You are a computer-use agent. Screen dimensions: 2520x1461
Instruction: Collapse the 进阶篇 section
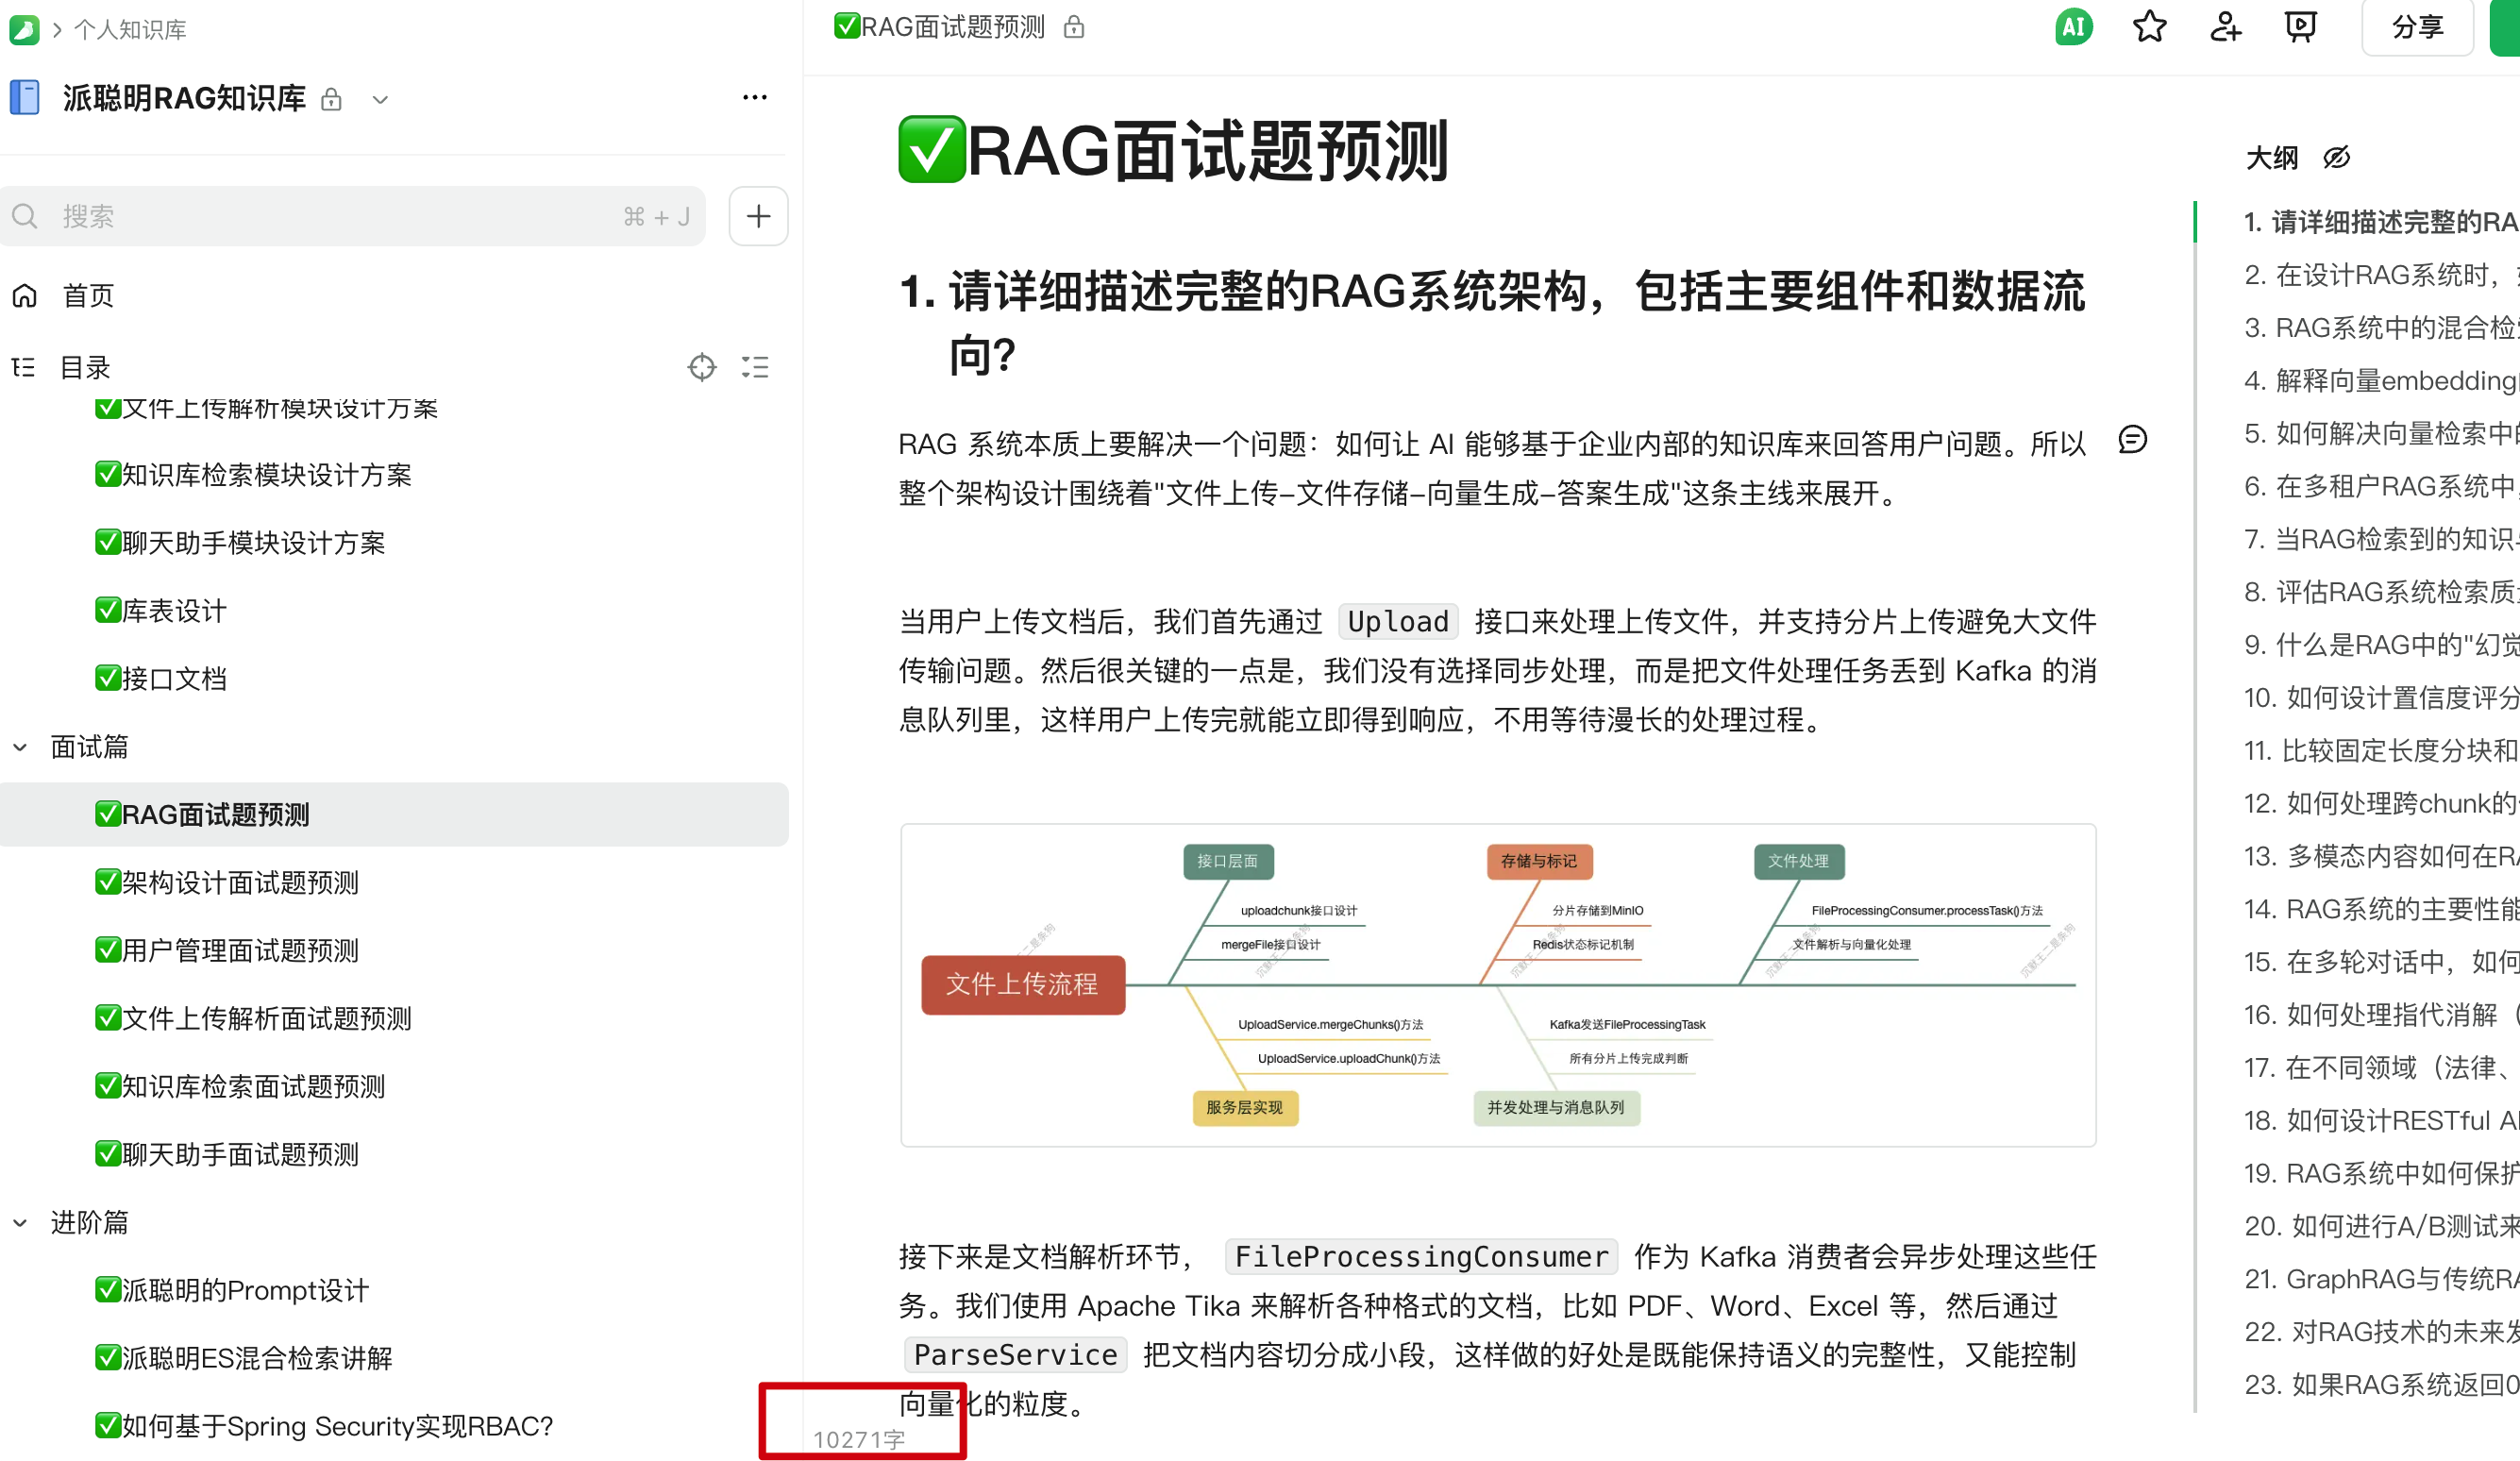pyautogui.click(x=19, y=1222)
